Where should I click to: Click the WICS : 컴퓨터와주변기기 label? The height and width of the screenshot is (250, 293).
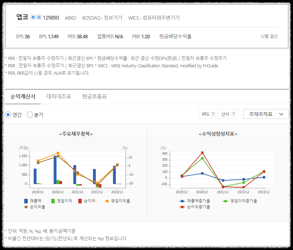coord(154,18)
